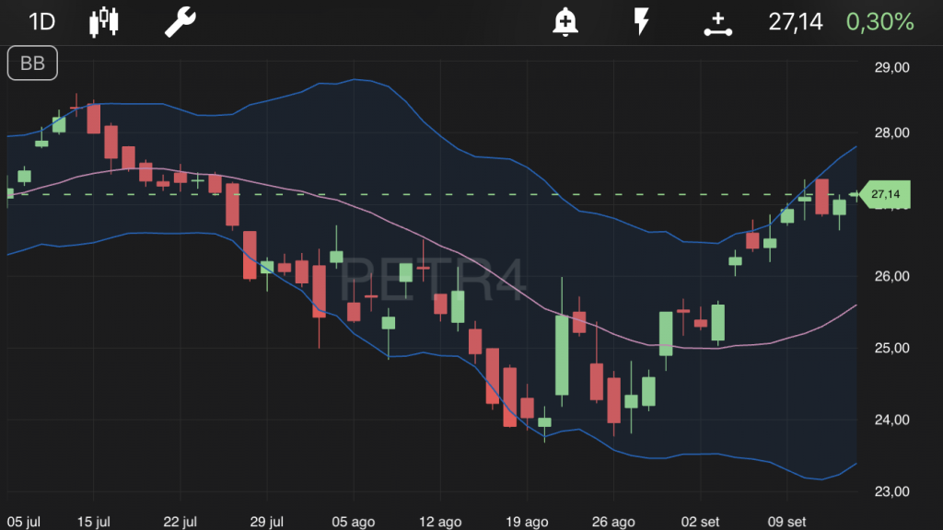
Task: Tap the lightning bolt quick trade icon
Action: click(641, 22)
